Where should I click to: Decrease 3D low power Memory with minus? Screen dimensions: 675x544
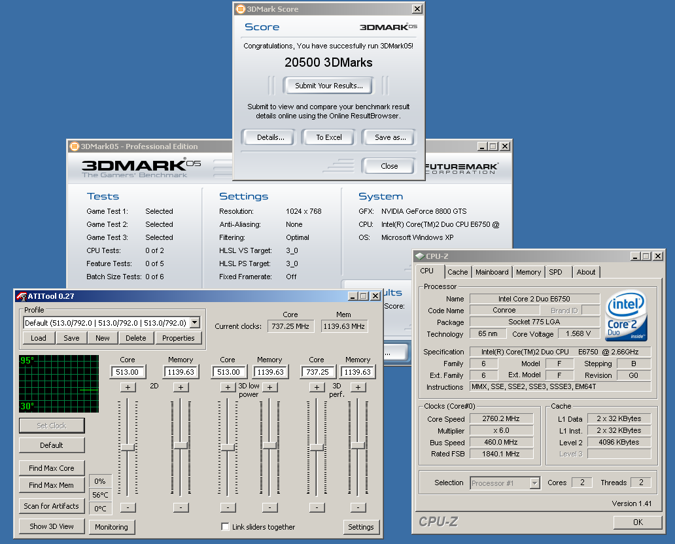[x=269, y=507]
